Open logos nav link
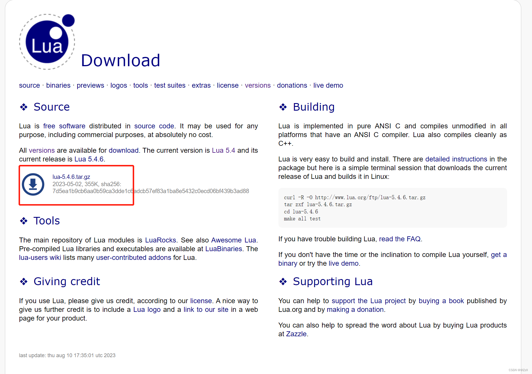532x374 pixels. 118,85
